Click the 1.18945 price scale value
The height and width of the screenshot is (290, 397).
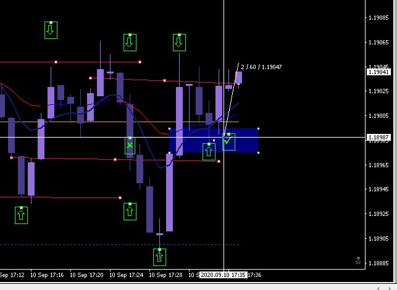(378, 189)
